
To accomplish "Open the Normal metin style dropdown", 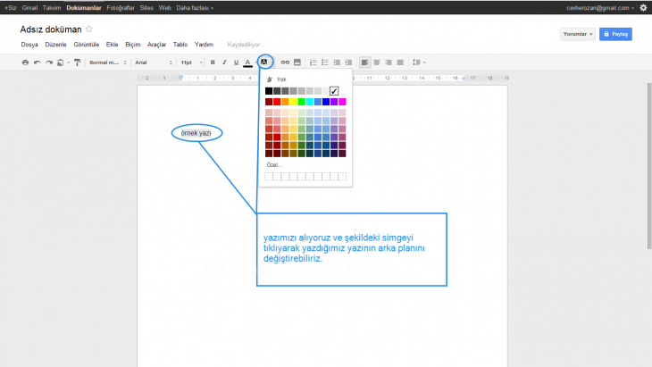I will point(106,63).
